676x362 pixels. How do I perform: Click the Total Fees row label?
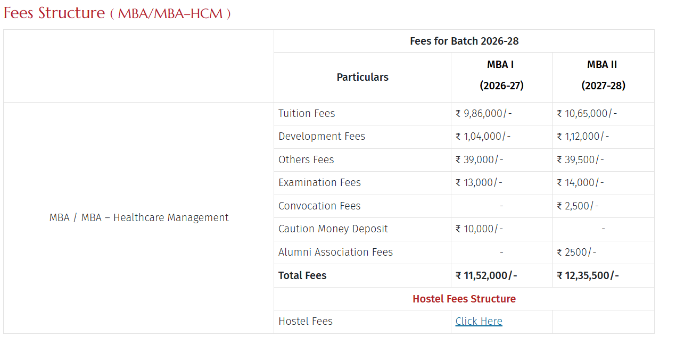(x=302, y=275)
